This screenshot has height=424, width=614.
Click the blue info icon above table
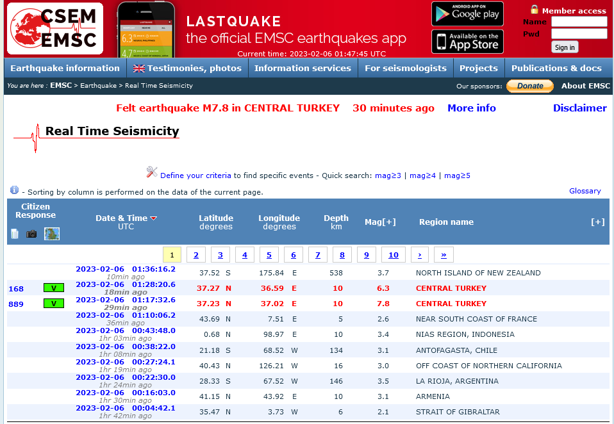pos(14,190)
